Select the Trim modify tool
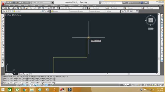 tap(162, 39)
